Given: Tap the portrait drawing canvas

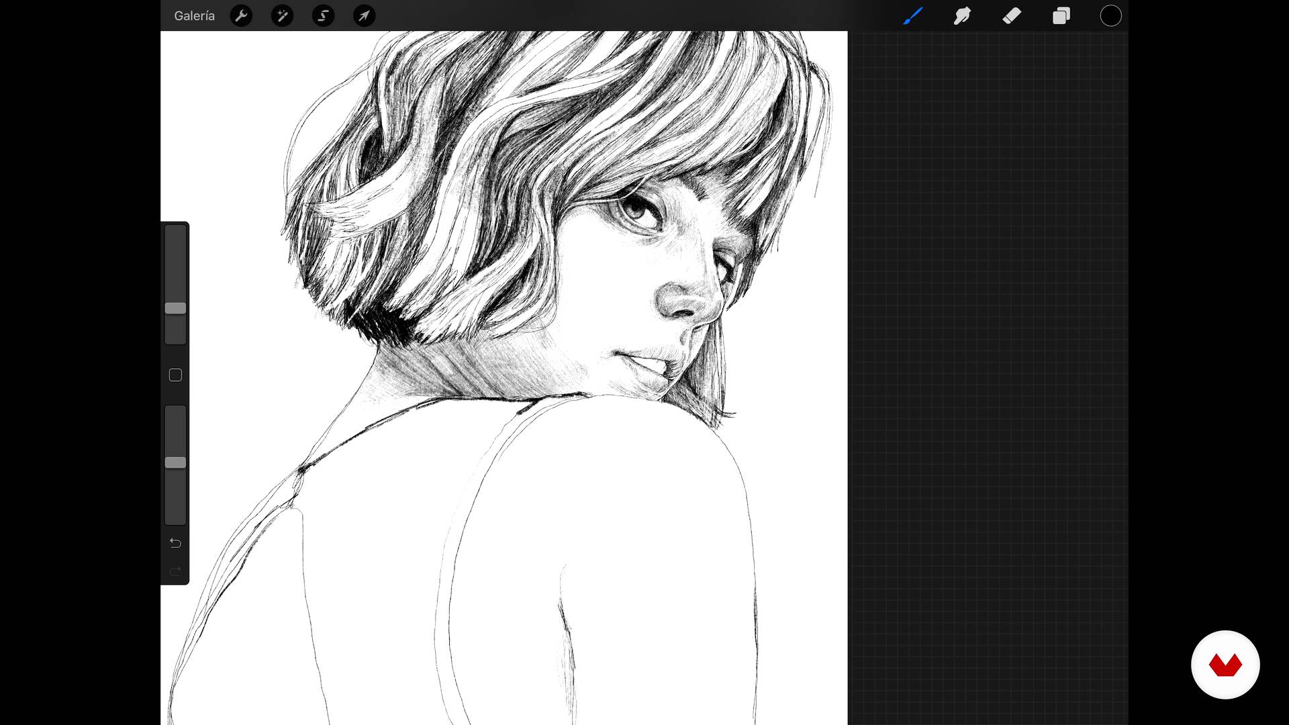Looking at the screenshot, I should (x=504, y=378).
